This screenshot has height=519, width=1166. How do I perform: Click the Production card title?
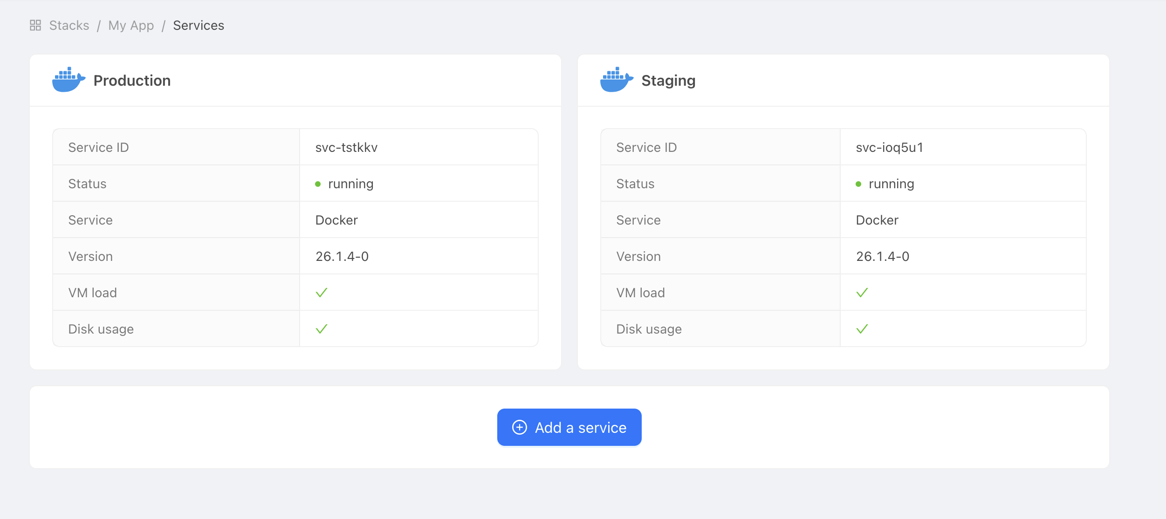[132, 81]
